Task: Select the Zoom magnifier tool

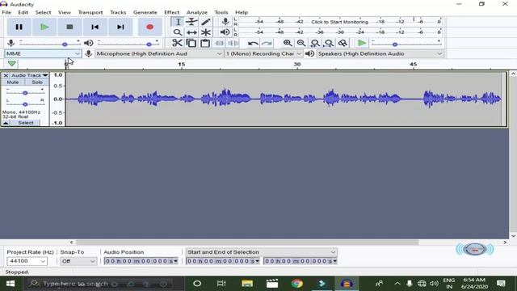Action: point(178,32)
